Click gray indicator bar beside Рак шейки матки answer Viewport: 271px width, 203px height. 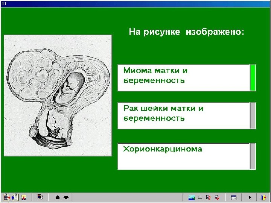253,116
